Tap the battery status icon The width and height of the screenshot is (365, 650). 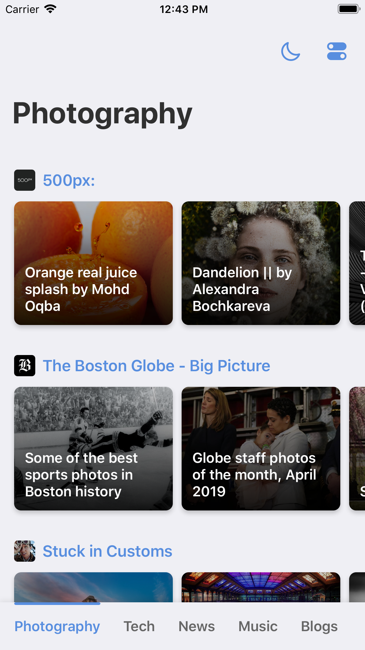click(x=349, y=9)
